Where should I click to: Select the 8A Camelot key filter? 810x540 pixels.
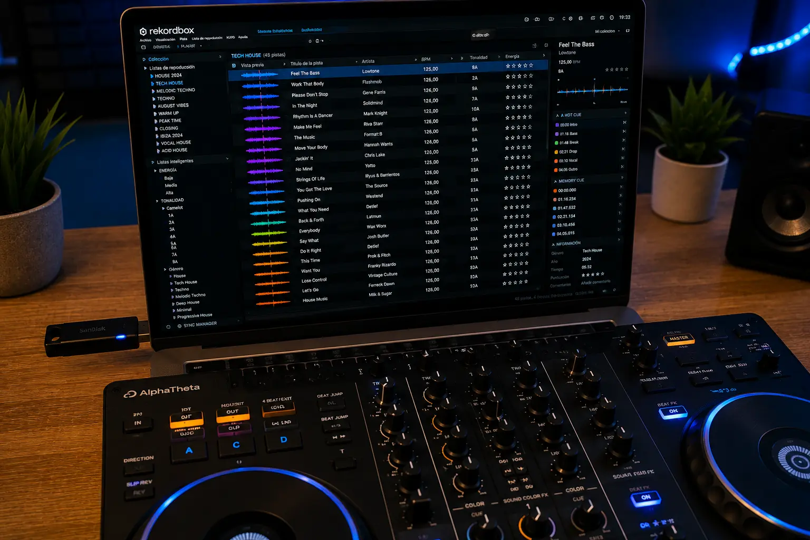tap(175, 262)
